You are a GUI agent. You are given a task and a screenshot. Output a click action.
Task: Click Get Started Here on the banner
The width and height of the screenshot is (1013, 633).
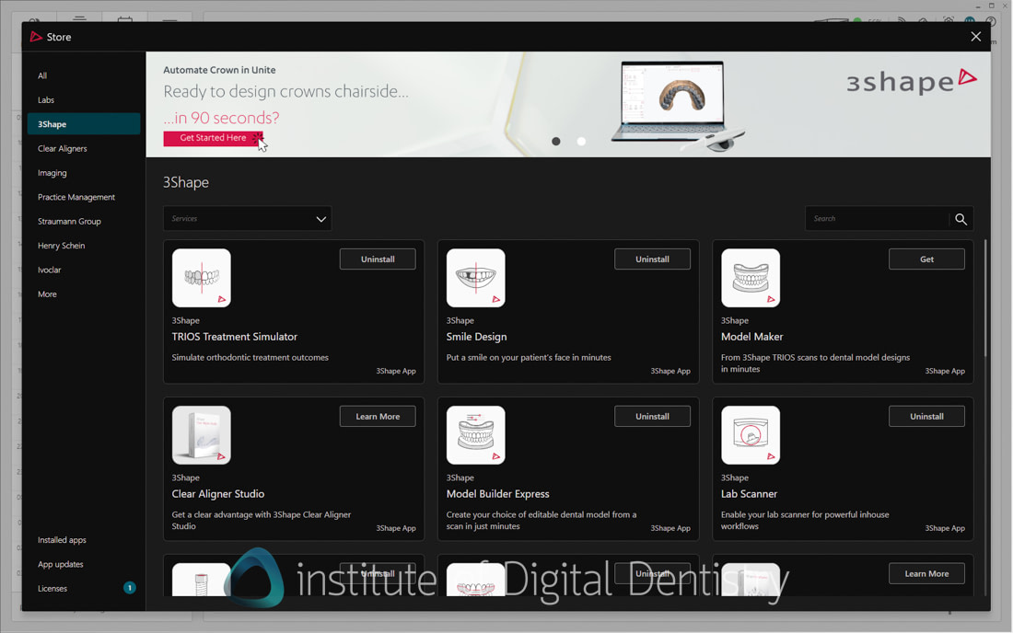tap(213, 137)
